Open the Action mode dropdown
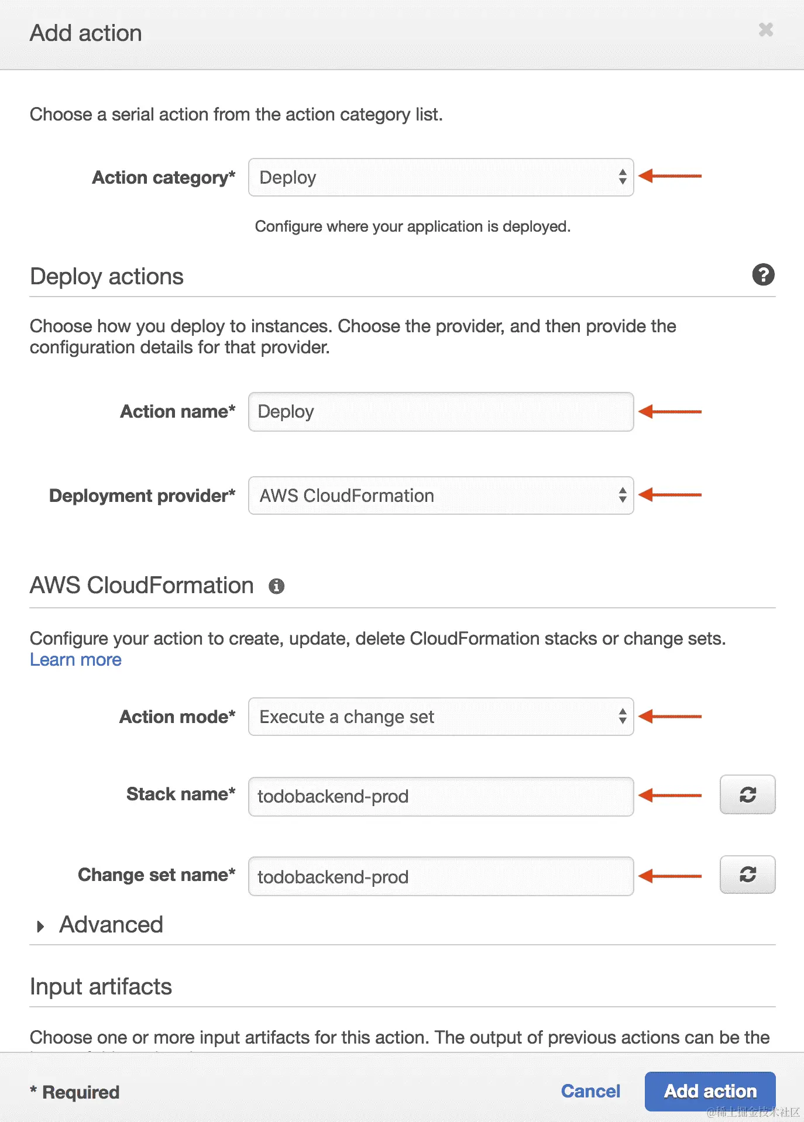Image resolution: width=804 pixels, height=1122 pixels. click(441, 717)
